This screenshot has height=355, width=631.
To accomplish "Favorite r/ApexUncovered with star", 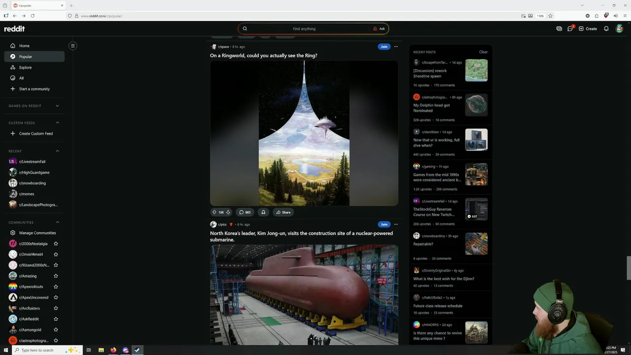I will pyautogui.click(x=56, y=297).
